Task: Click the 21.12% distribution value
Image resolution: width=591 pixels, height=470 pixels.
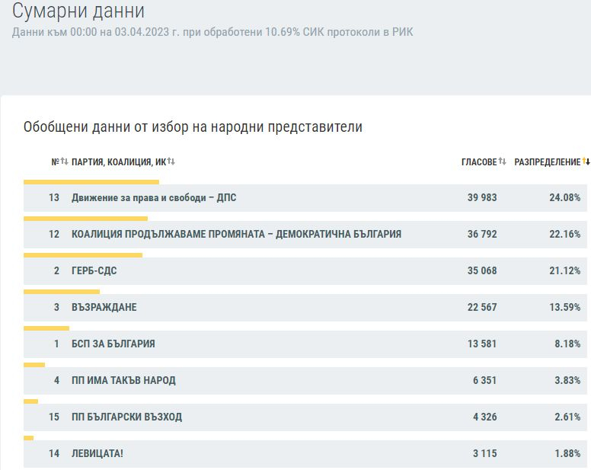Action: [x=564, y=270]
